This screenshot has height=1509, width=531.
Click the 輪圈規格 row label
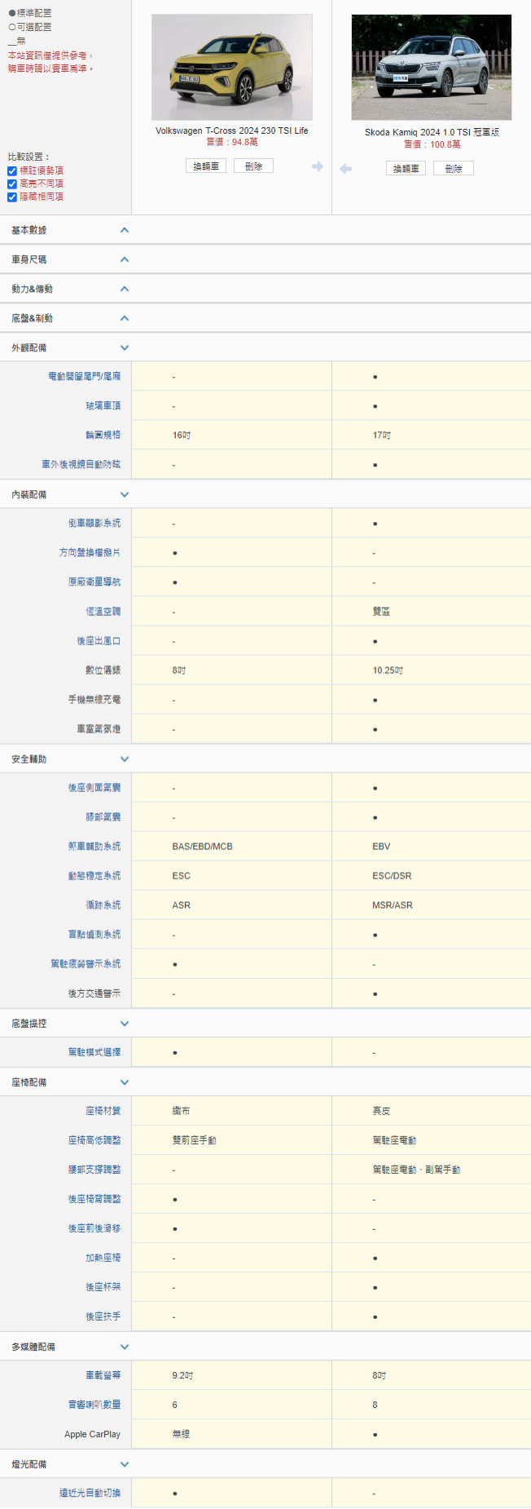103,435
